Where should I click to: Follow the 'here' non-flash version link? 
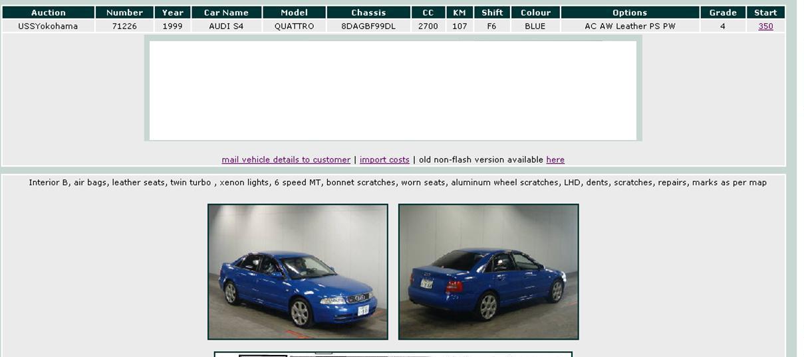pyautogui.click(x=555, y=160)
